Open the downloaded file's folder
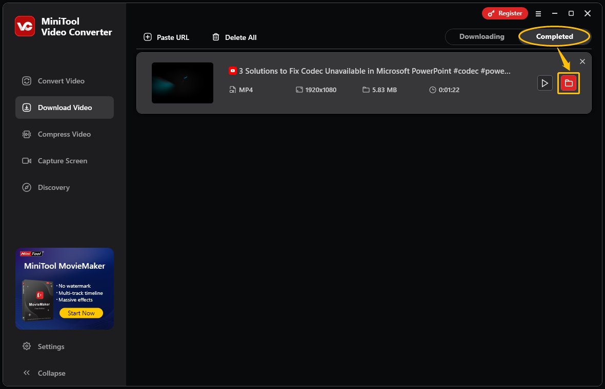The image size is (605, 389). pyautogui.click(x=569, y=83)
